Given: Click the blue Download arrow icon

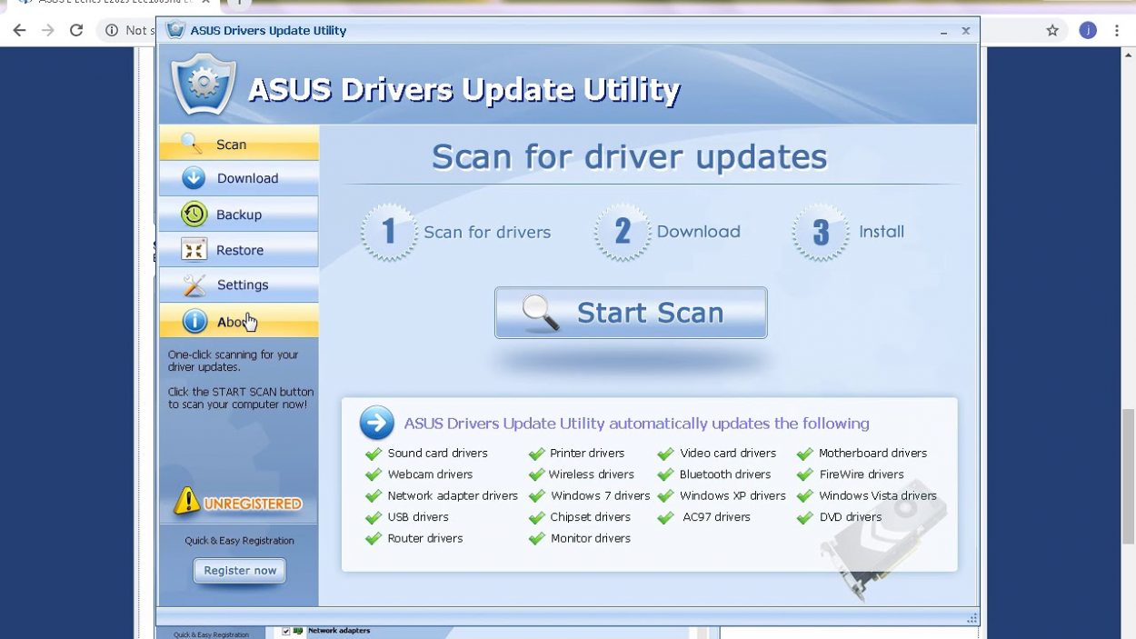Looking at the screenshot, I should pos(194,178).
